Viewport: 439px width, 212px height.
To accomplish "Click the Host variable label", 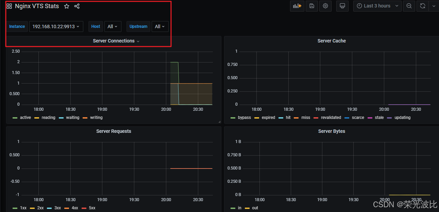I will coord(96,26).
